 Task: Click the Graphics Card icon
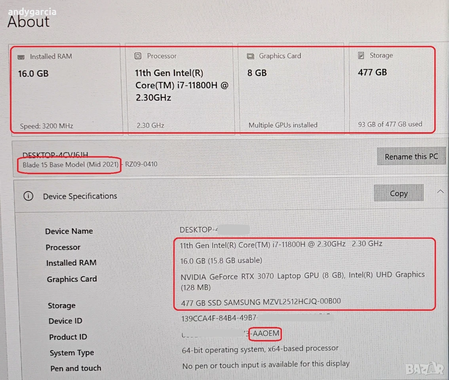pyautogui.click(x=251, y=56)
